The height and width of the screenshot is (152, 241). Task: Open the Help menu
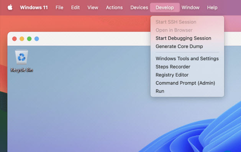tap(212, 7)
